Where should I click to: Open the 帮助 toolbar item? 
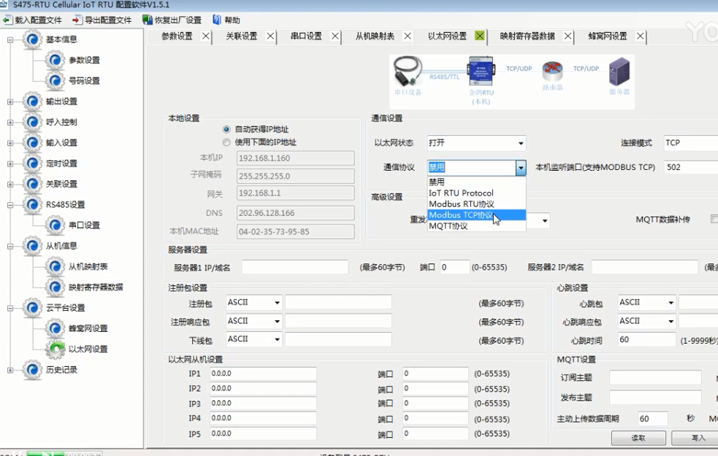(217, 20)
